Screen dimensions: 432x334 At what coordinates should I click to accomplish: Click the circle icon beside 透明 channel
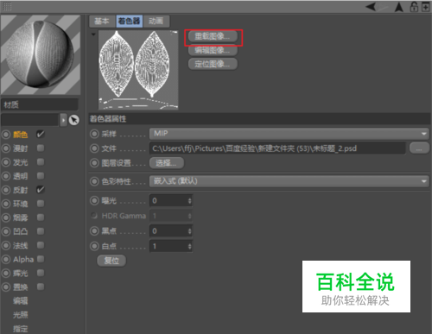tap(6, 176)
